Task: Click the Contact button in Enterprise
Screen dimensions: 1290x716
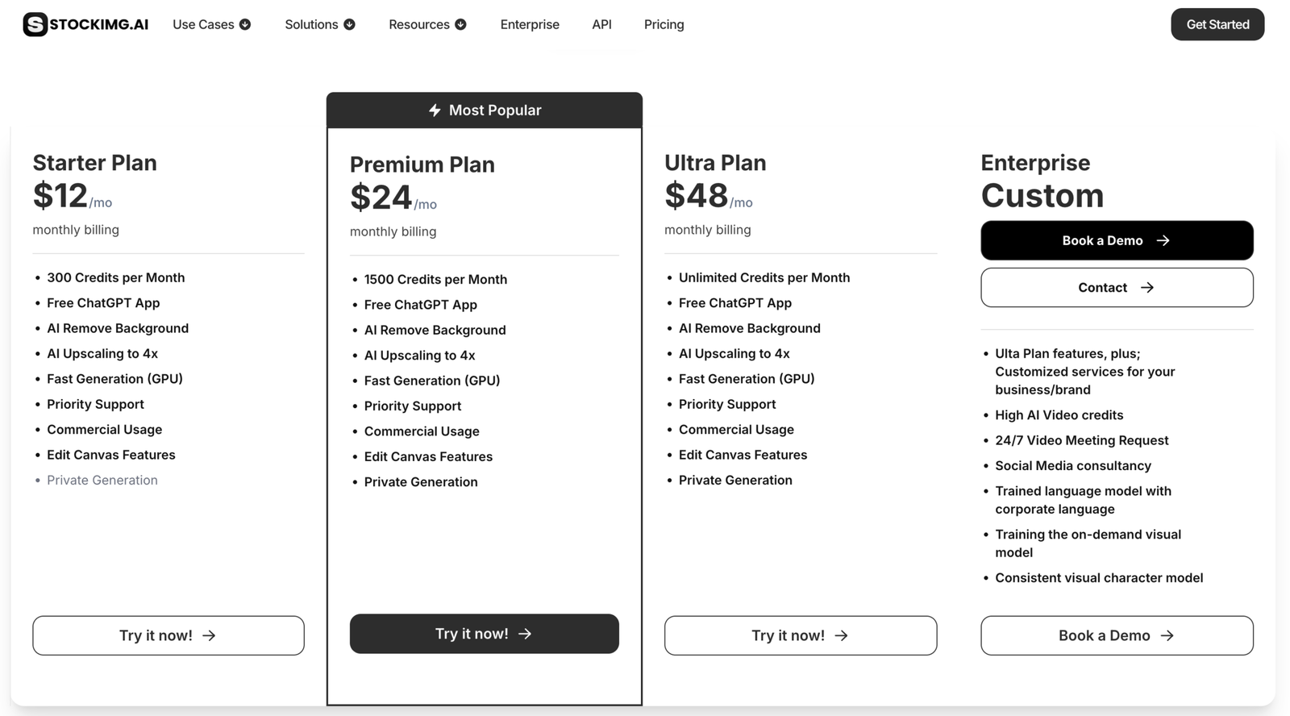Action: [x=1117, y=288]
